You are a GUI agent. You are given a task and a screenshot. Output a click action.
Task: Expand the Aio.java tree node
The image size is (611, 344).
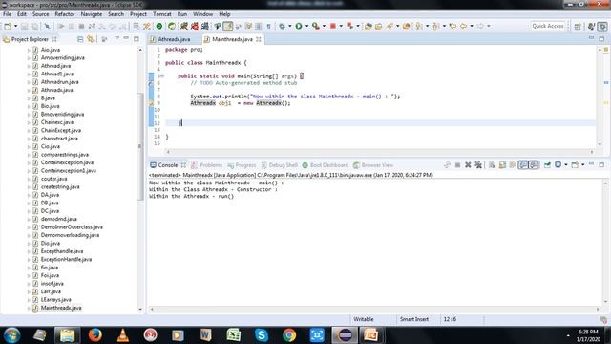coord(29,50)
